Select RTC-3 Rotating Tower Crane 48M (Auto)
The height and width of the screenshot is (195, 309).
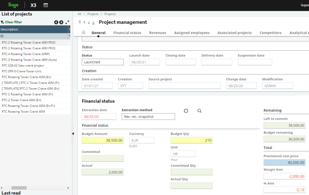click(x=35, y=60)
